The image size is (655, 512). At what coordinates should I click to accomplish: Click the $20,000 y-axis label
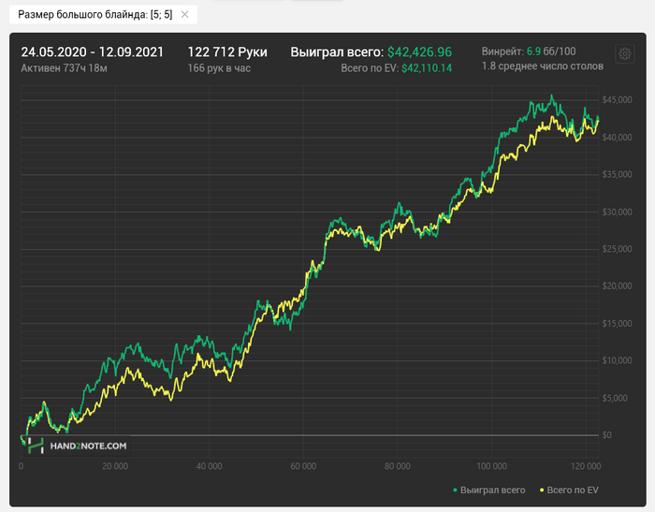(x=617, y=286)
